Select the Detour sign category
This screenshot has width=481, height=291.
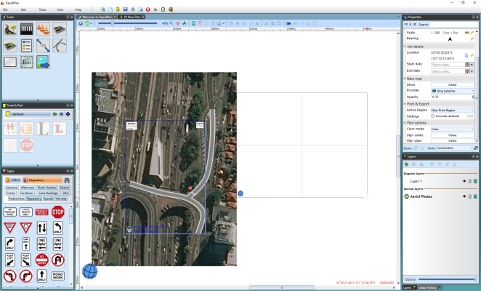coord(65,188)
